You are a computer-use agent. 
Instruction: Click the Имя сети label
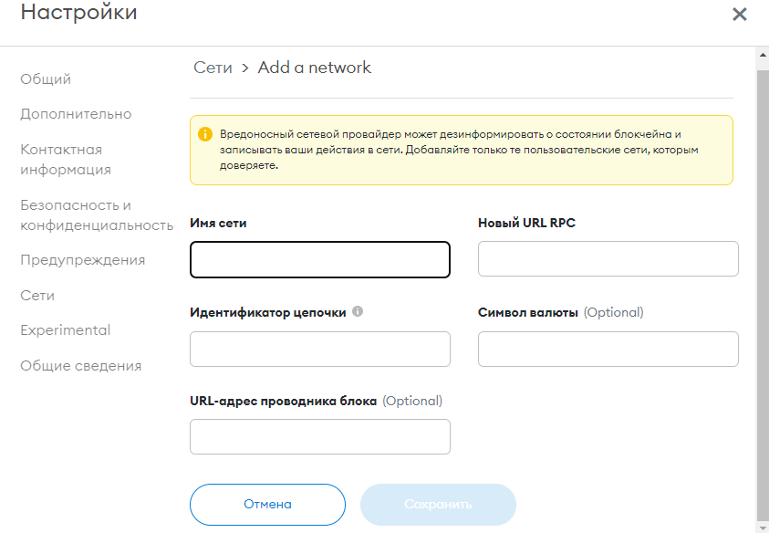[x=218, y=223]
